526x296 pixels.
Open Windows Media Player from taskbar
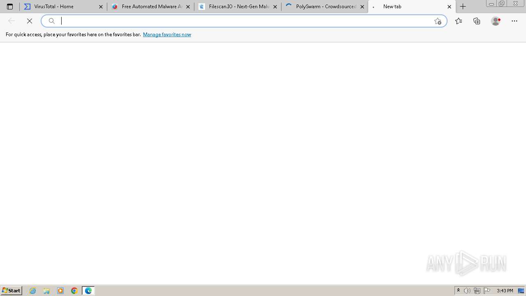[x=60, y=291]
